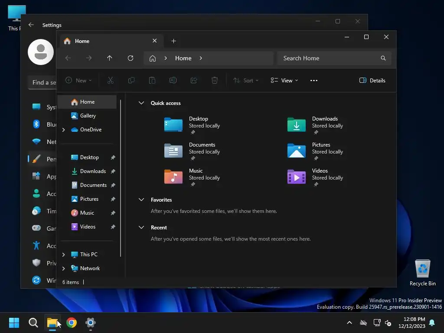Select Downloads in the navigation pane
The width and height of the screenshot is (444, 333).
(x=87, y=171)
